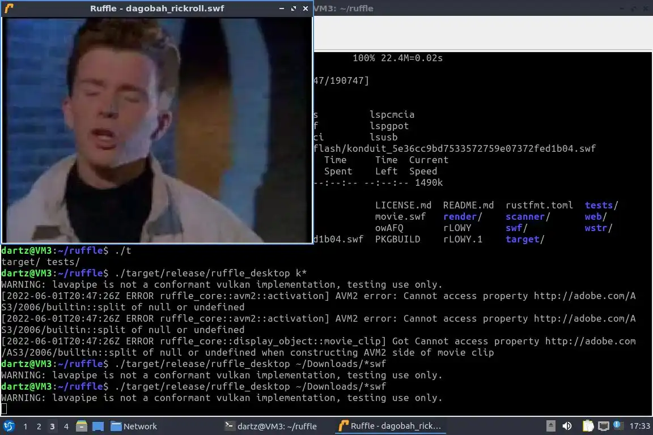Switch to workspace 3 in the pager
Screen dimensions: 653x435
pyautogui.click(x=53, y=427)
